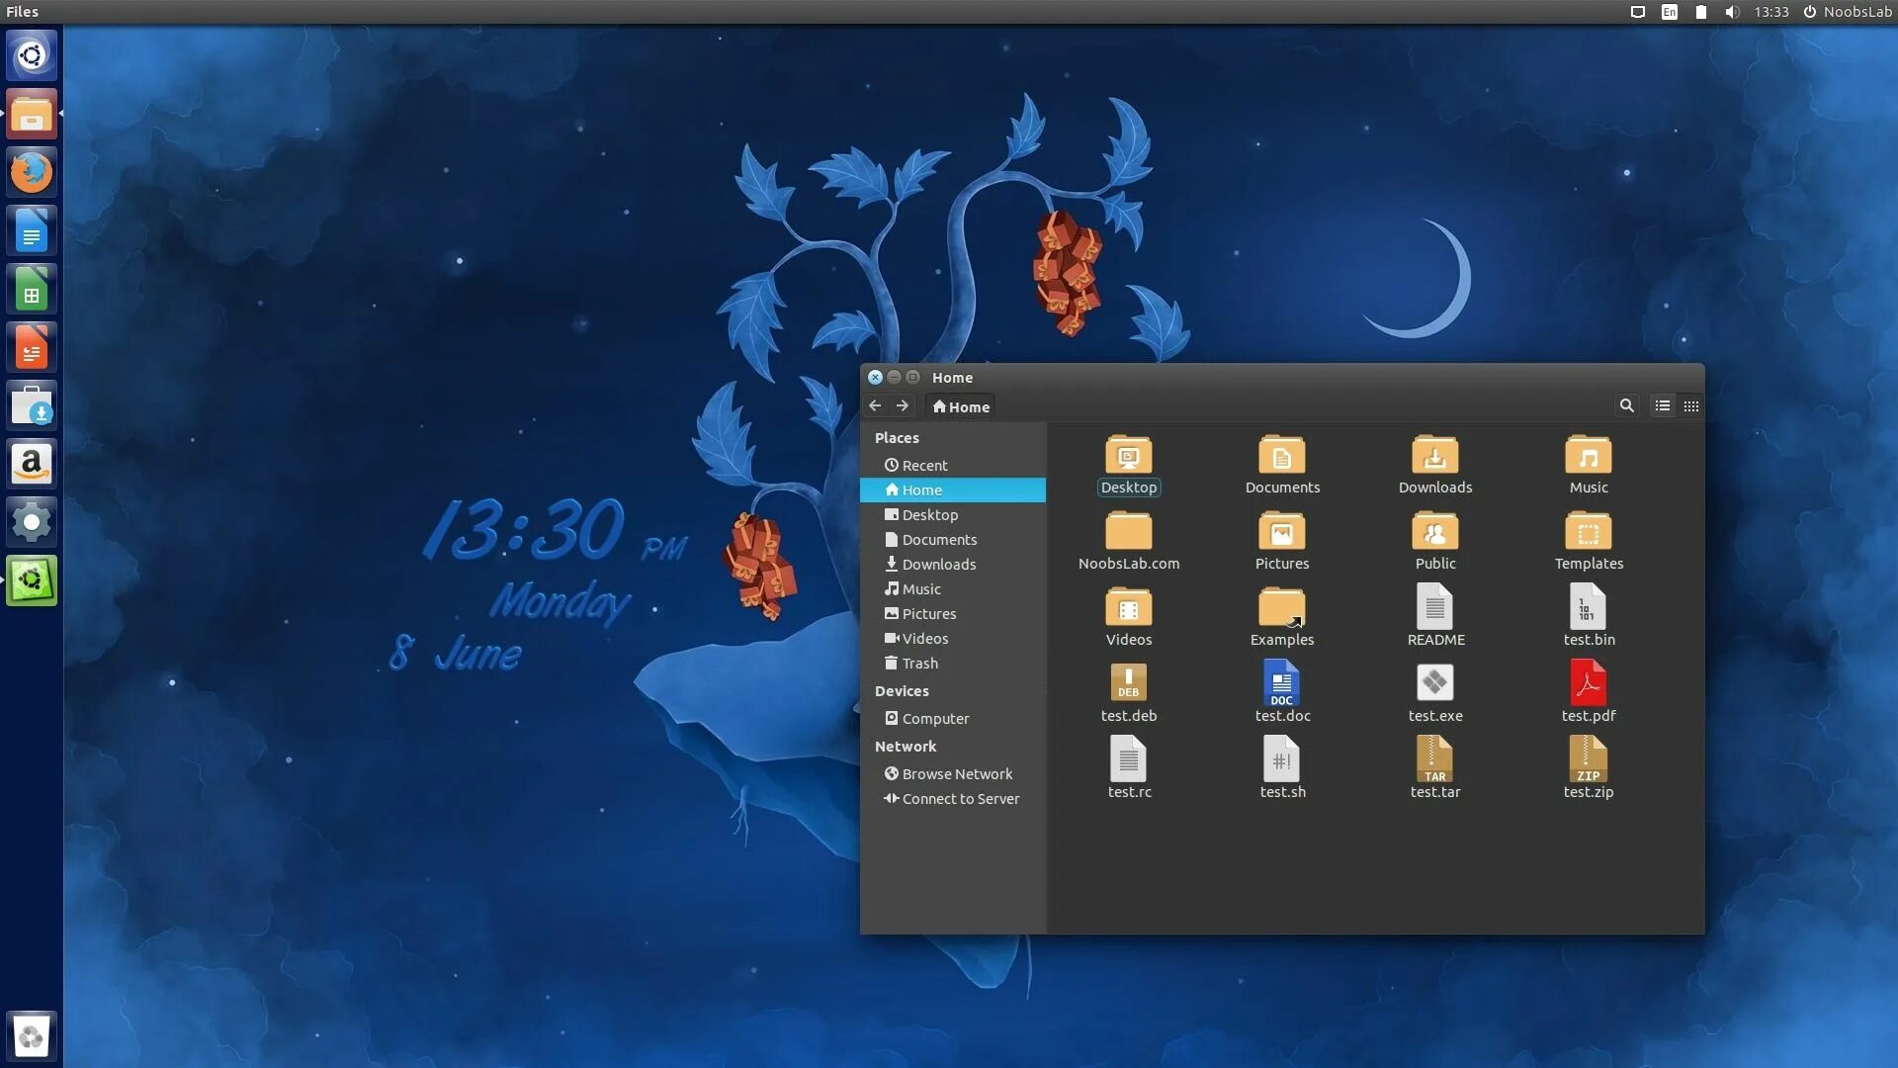Click Connect to Server
The image size is (1898, 1068).
click(x=959, y=799)
